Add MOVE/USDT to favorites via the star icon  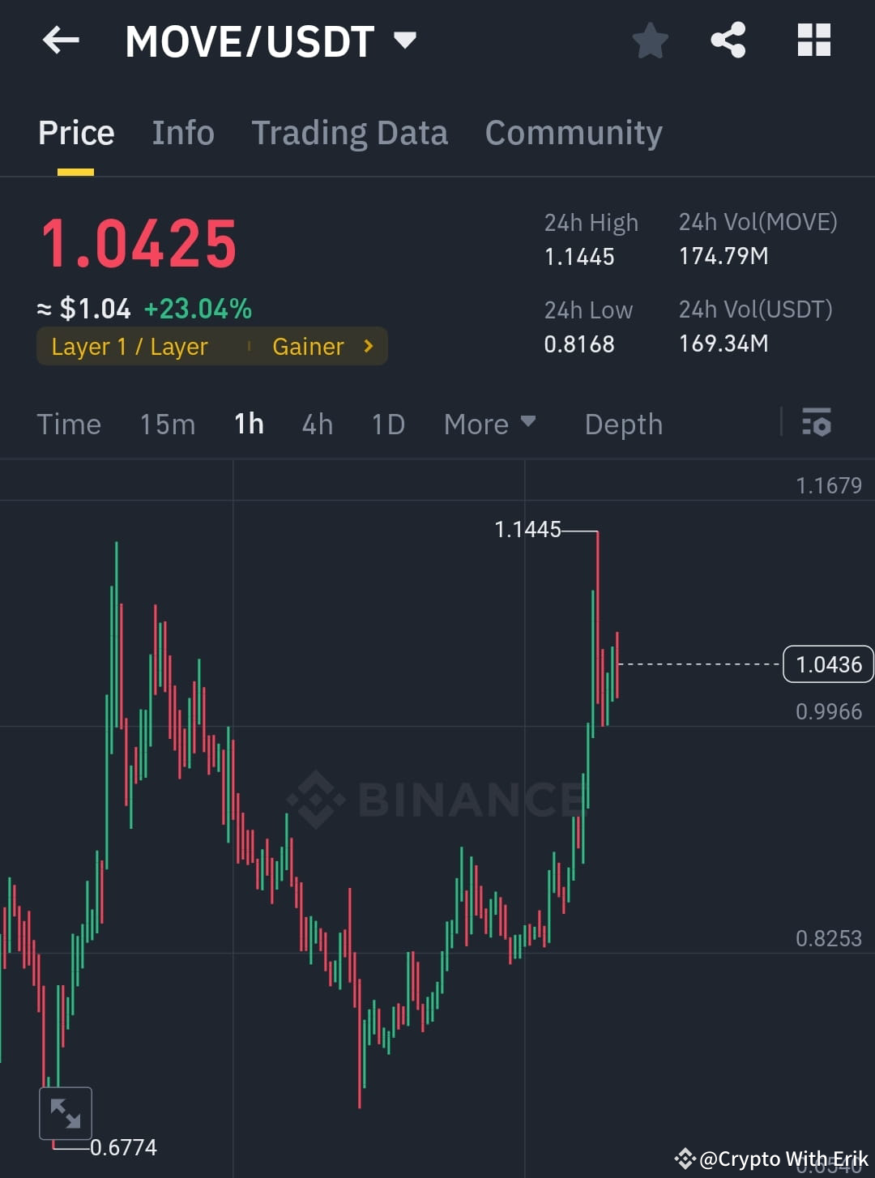click(x=650, y=39)
